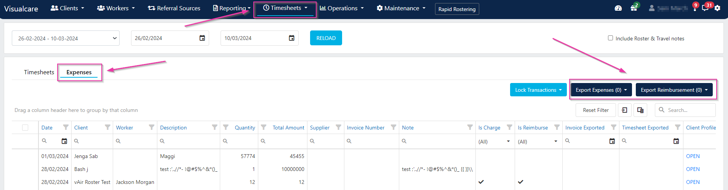This screenshot has width=728, height=190.
Task: Enable Include Roster & Travel notes checkbox
Action: tap(610, 38)
